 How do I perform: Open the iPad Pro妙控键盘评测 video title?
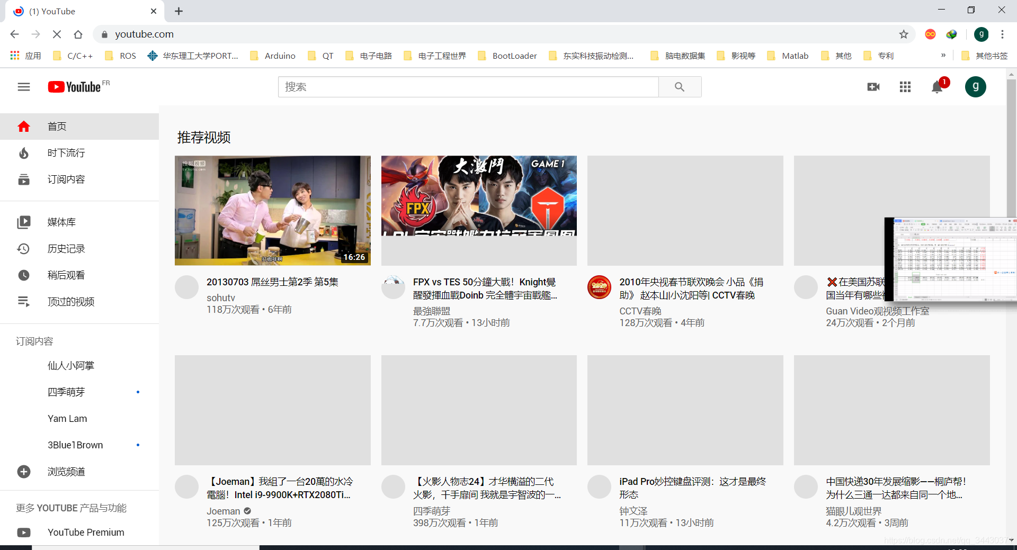(x=692, y=488)
